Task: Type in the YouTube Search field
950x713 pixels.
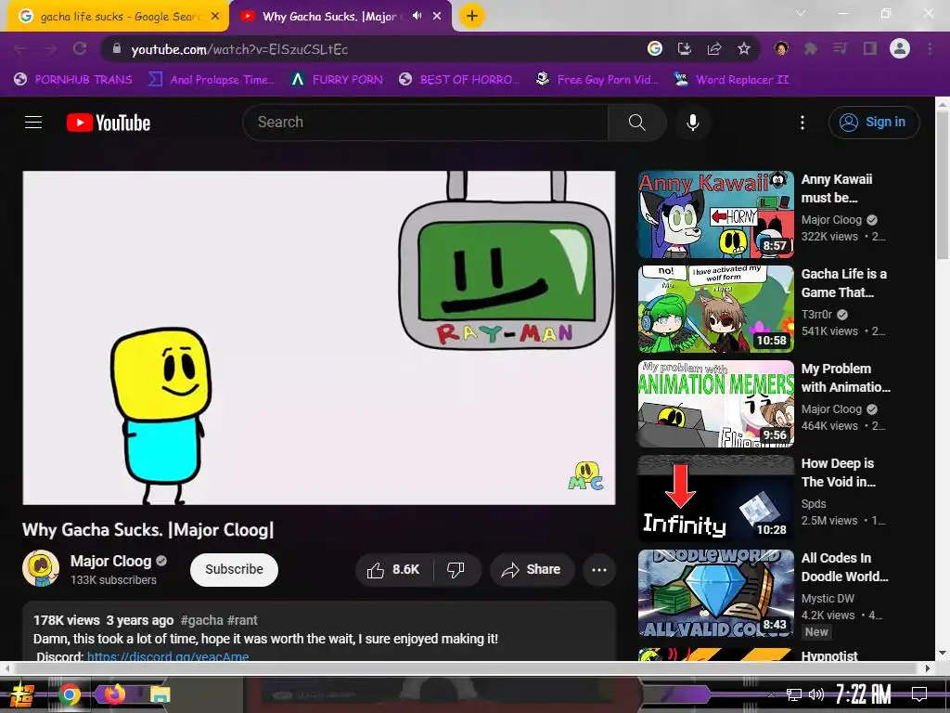Action: click(425, 123)
